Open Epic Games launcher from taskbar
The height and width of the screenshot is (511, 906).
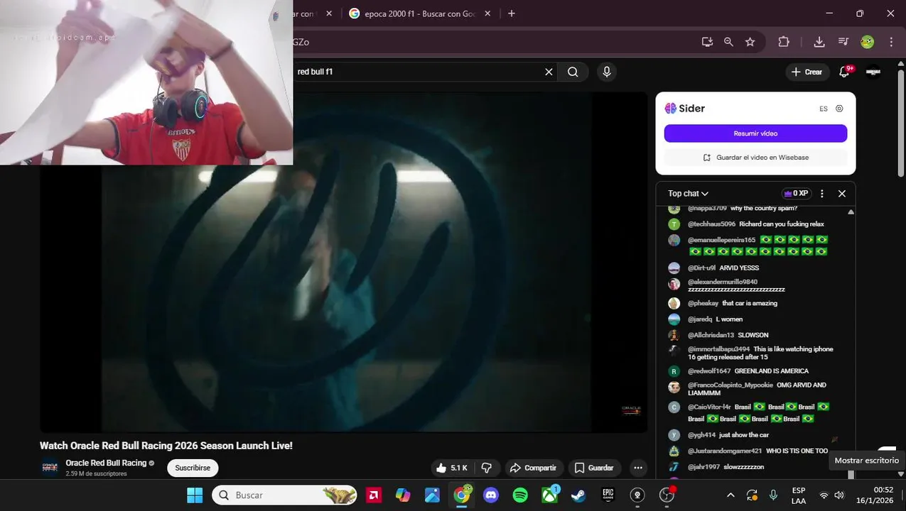coord(608,495)
